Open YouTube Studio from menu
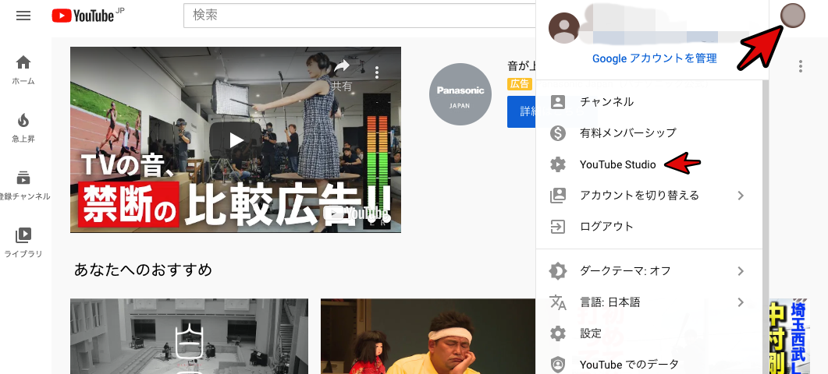The image size is (828, 374). (649, 164)
